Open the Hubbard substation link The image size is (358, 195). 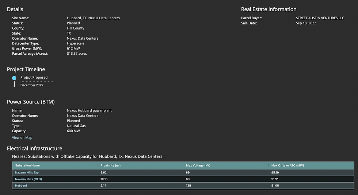point(21,186)
